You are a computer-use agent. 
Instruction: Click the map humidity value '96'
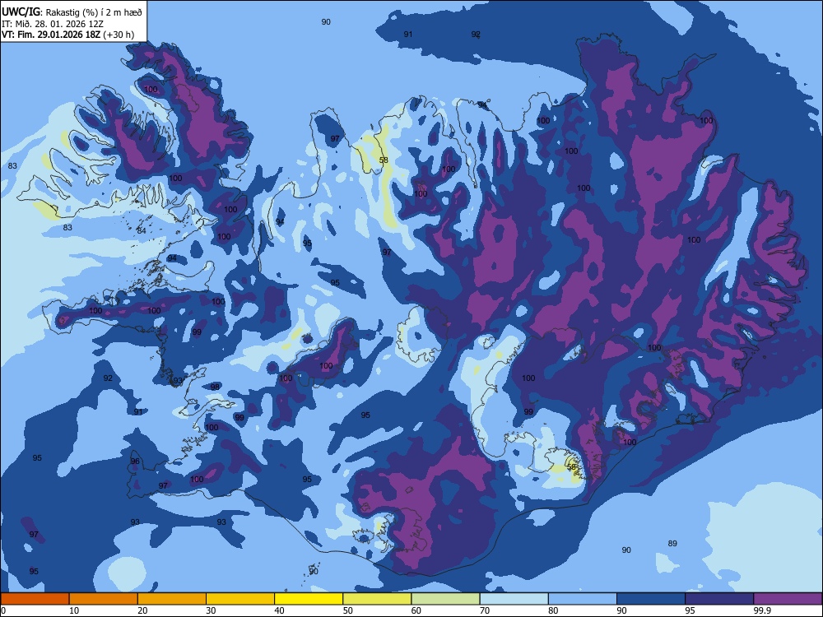coord(135,462)
